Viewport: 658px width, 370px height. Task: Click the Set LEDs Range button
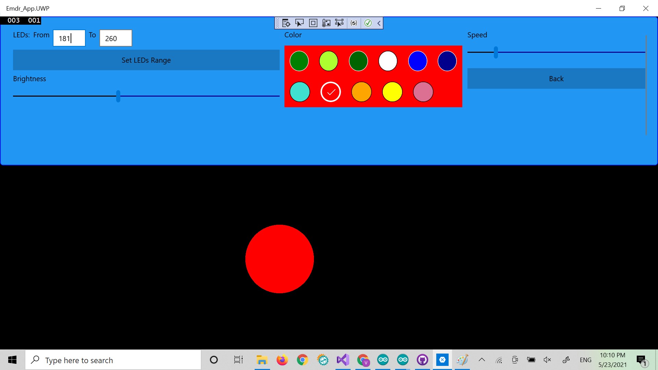click(146, 60)
